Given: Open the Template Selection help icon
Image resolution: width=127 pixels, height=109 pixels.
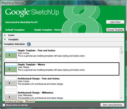Looking at the screenshot, I should pyautogui.click(x=29, y=44).
